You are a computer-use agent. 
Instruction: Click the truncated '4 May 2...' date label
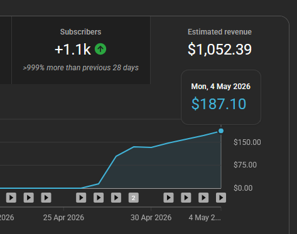(x=205, y=218)
